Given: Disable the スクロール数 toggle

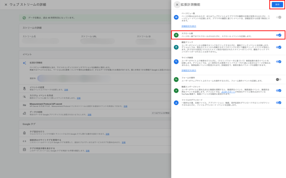Looking at the screenshot, I should [x=278, y=35].
